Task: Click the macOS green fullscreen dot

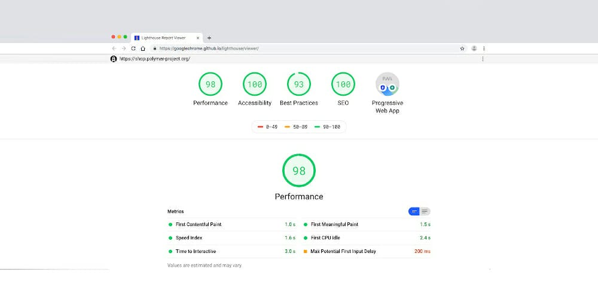Action: pos(125,36)
